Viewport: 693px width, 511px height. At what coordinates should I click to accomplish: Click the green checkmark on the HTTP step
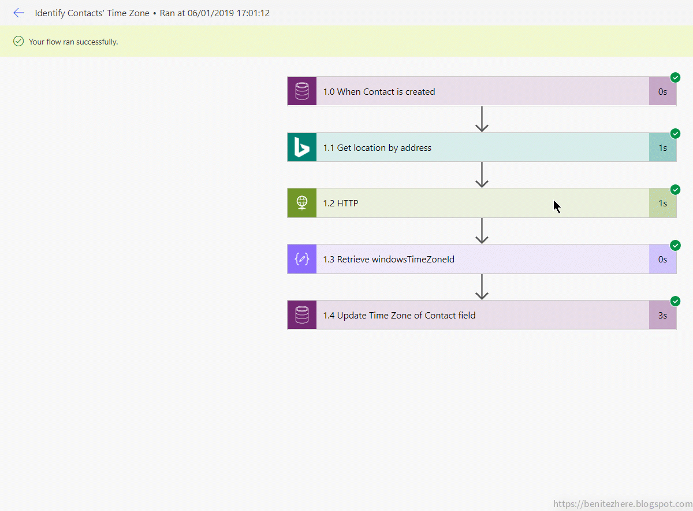pyautogui.click(x=675, y=189)
